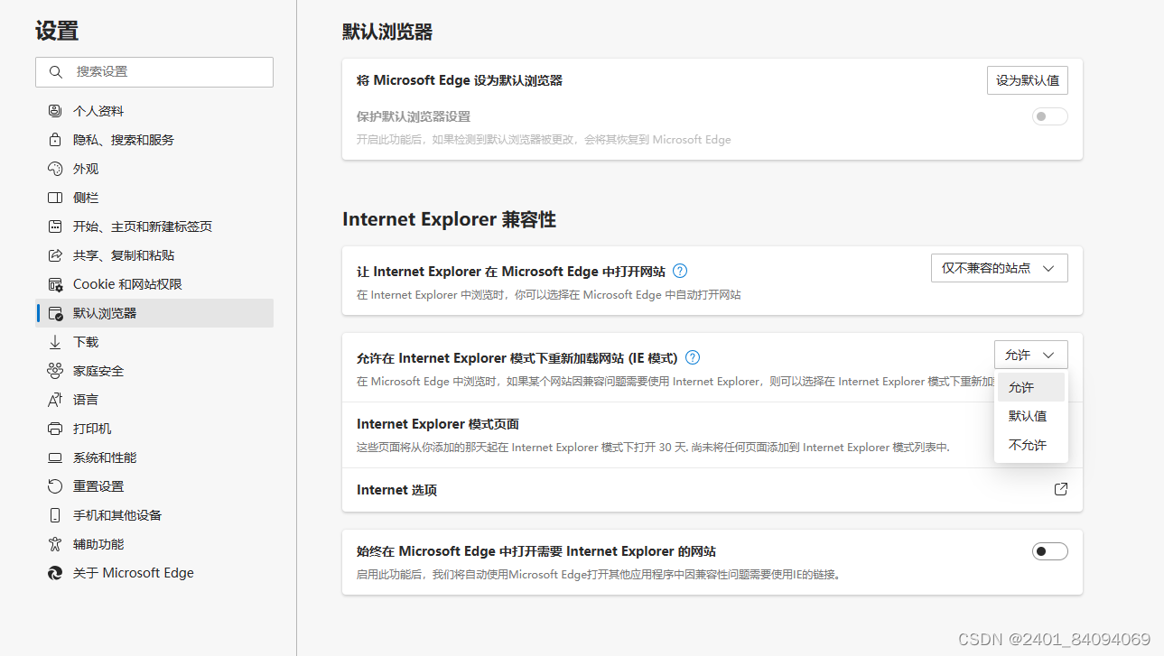1164x656 pixels.
Task: Go to 辅助功能 settings
Action: [154, 544]
